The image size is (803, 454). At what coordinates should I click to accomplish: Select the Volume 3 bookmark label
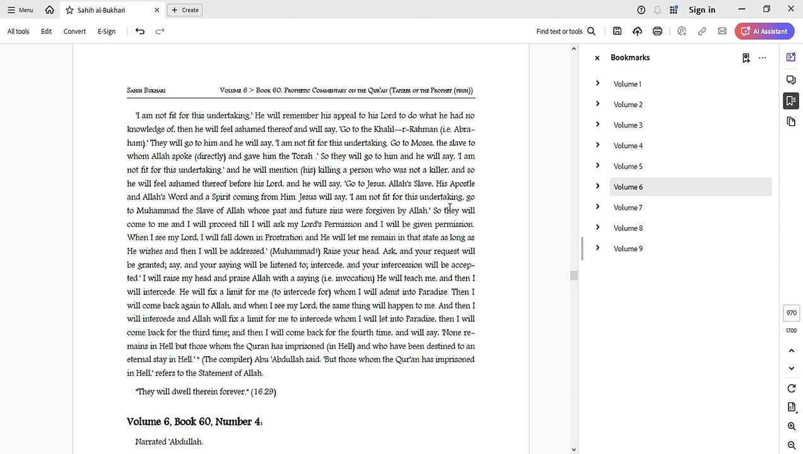pos(628,125)
